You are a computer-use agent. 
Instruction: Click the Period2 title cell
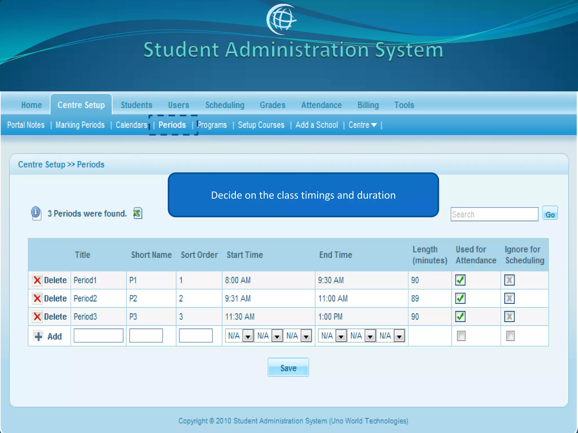click(x=98, y=298)
